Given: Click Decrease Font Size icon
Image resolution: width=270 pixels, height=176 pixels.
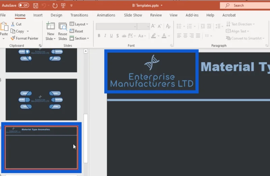Looking at the screenshot, I should coord(159,26).
